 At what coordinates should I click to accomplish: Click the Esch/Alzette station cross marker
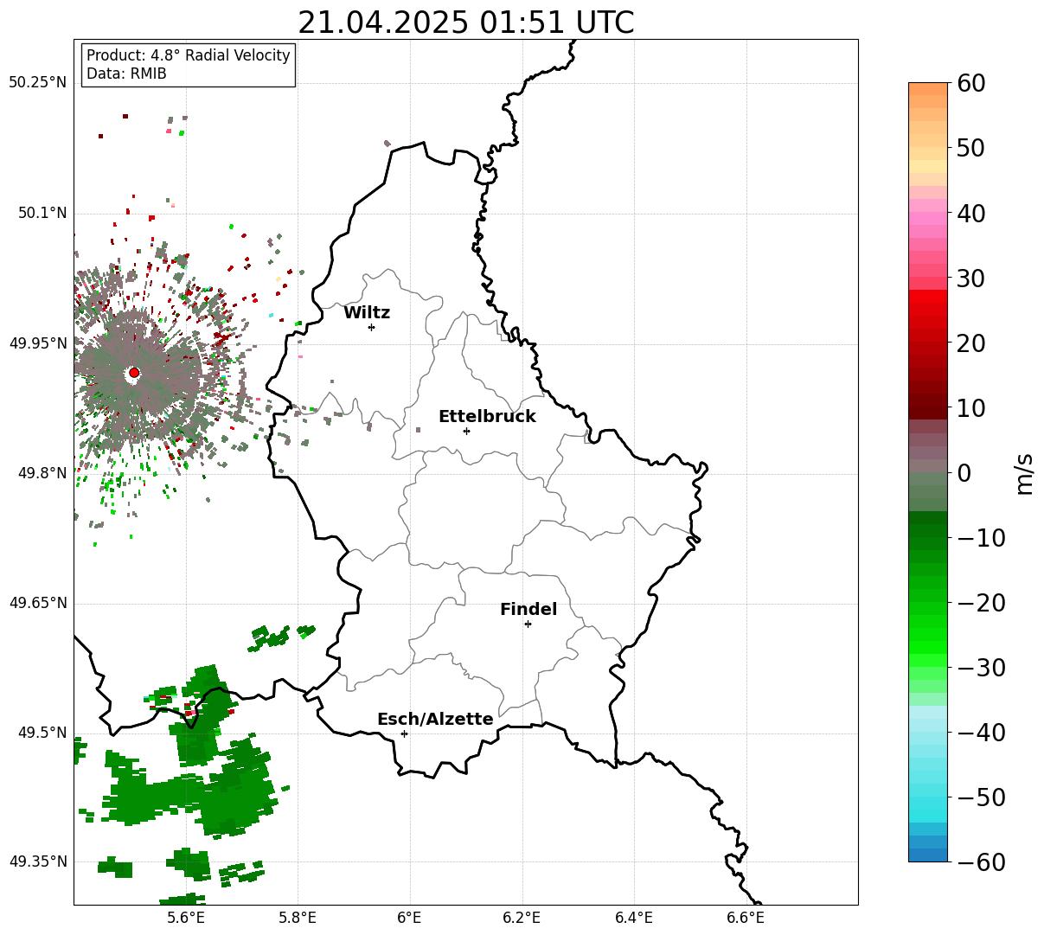[x=404, y=733]
